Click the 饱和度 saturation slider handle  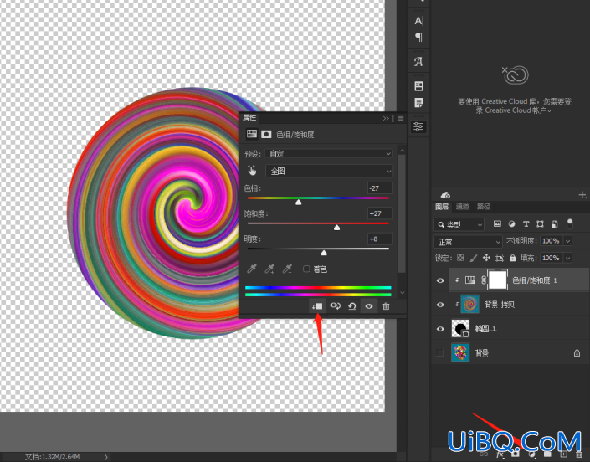click(336, 228)
